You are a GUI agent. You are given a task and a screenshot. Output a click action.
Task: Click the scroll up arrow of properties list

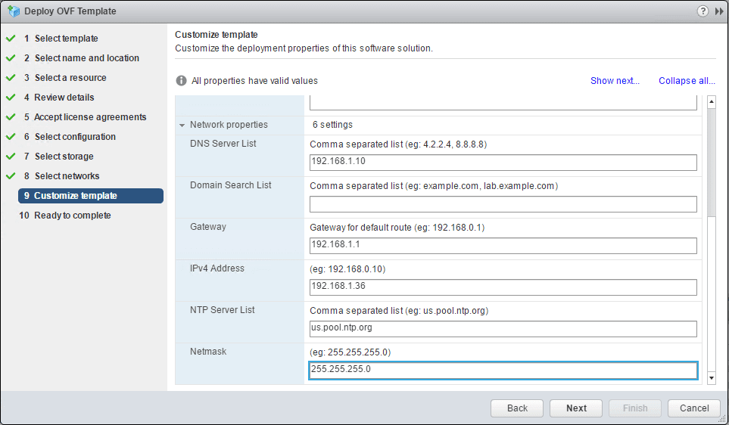(x=711, y=101)
